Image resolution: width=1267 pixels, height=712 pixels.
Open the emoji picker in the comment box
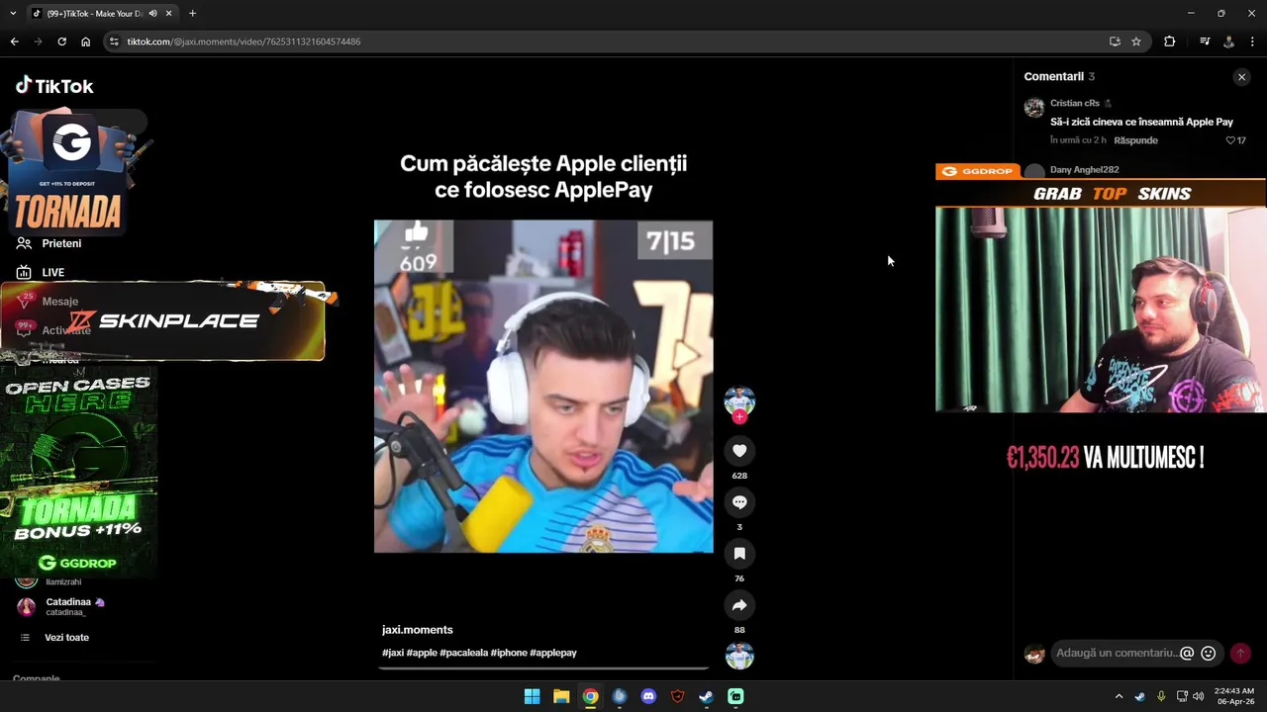point(1208,653)
